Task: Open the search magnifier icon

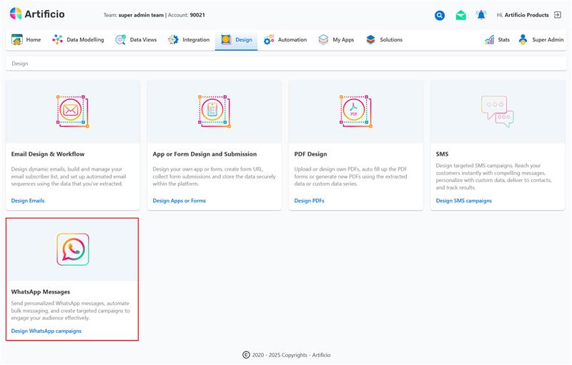Action: click(440, 15)
